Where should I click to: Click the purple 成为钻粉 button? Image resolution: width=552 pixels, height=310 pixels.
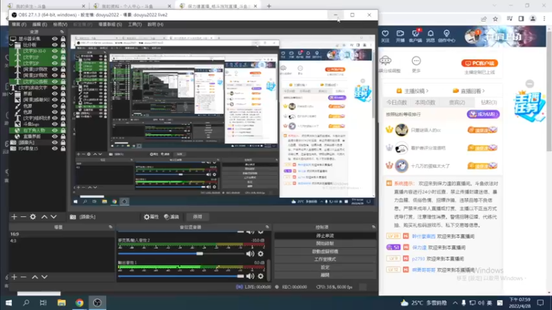484,114
